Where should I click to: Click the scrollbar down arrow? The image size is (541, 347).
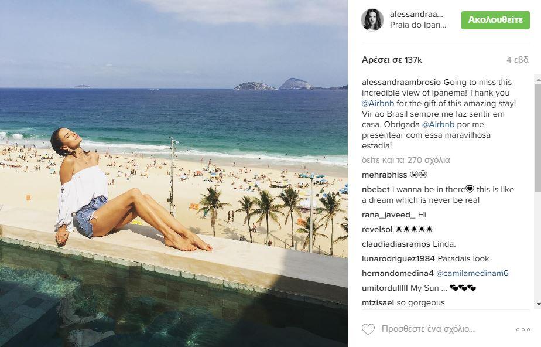click(538, 304)
